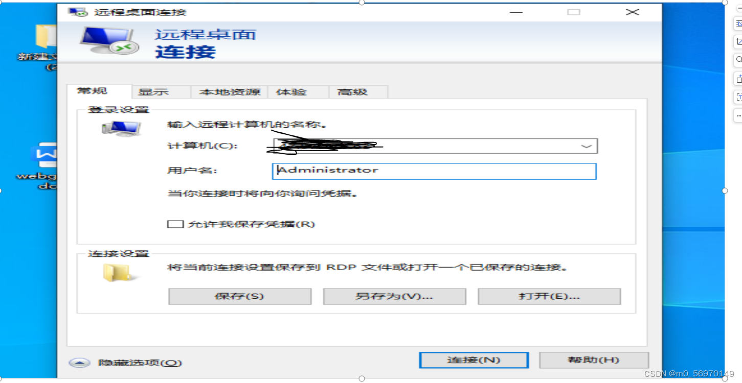The height and width of the screenshot is (383, 742).
Task: Open the computer name dropdown list
Action: click(x=587, y=146)
